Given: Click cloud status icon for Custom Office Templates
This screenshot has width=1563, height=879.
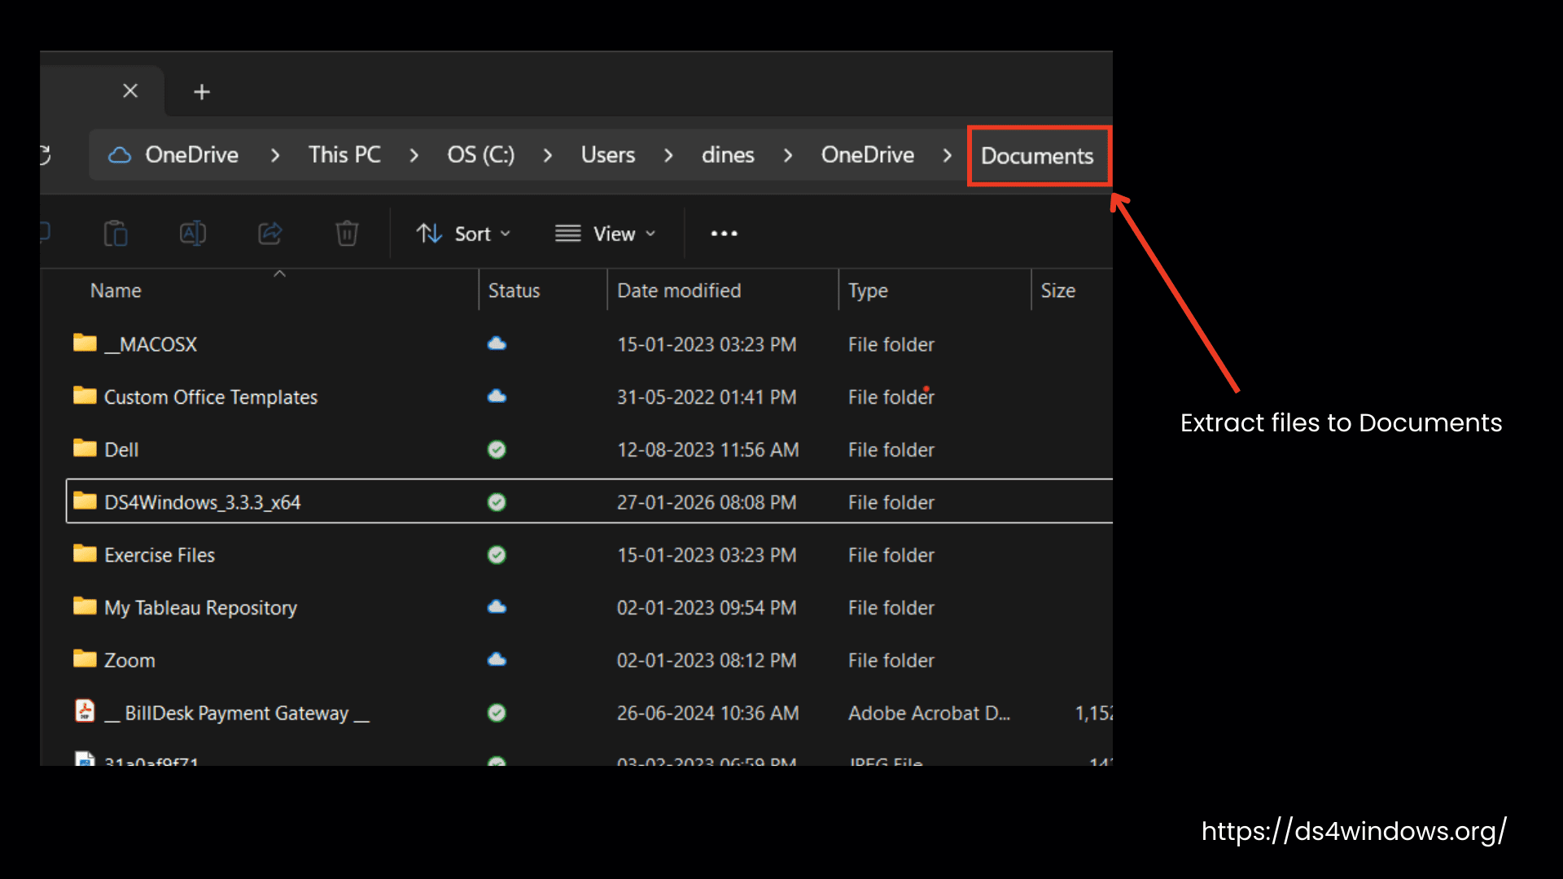Looking at the screenshot, I should coord(497,396).
